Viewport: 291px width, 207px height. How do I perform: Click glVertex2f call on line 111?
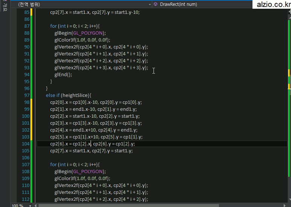tap(101, 192)
